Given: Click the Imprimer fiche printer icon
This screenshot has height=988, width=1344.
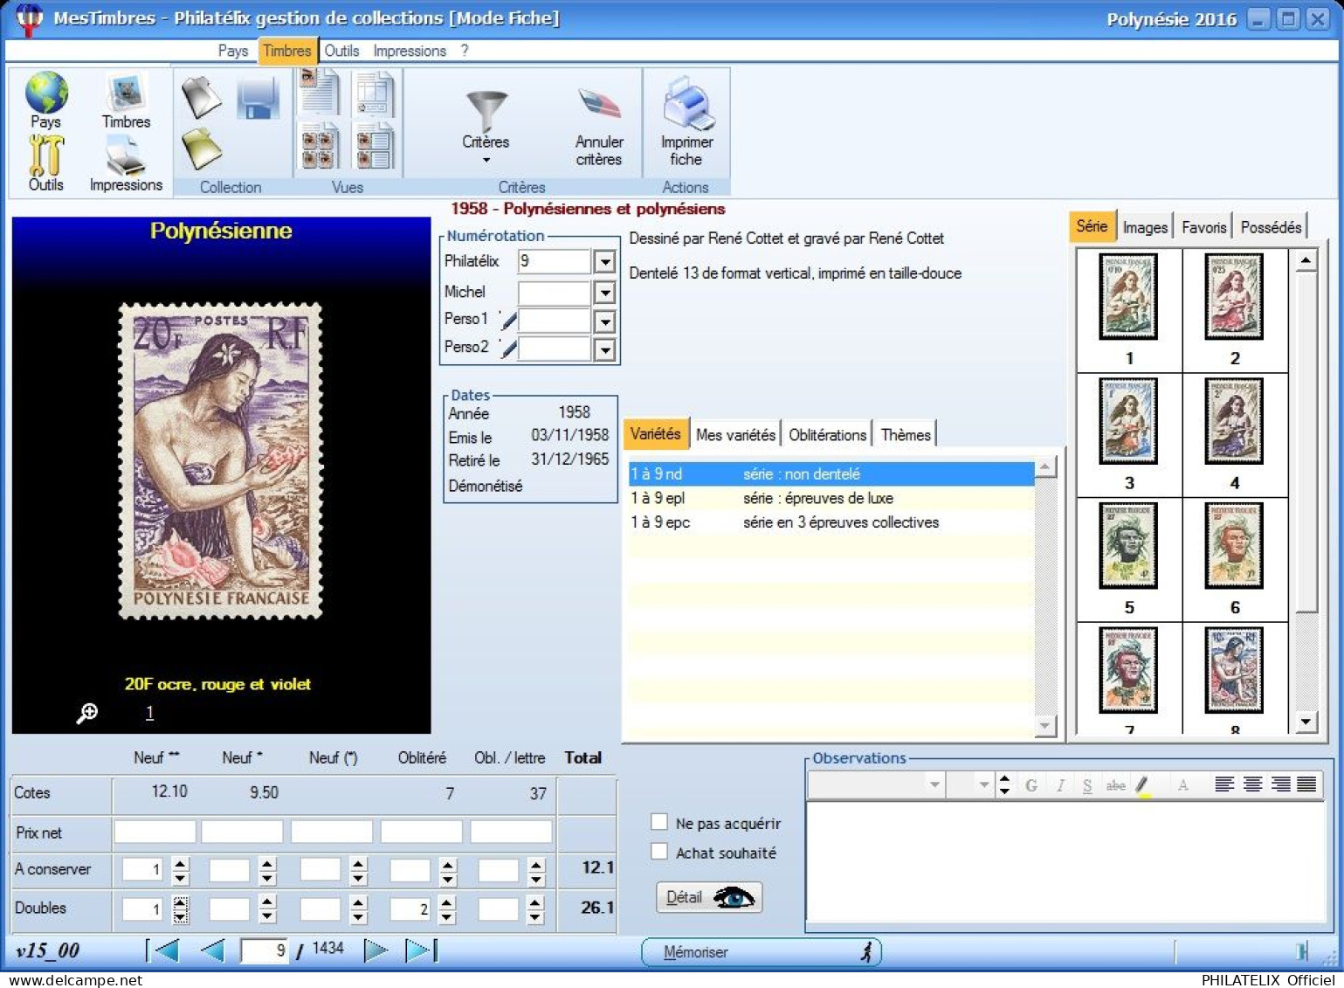Looking at the screenshot, I should pos(687,103).
